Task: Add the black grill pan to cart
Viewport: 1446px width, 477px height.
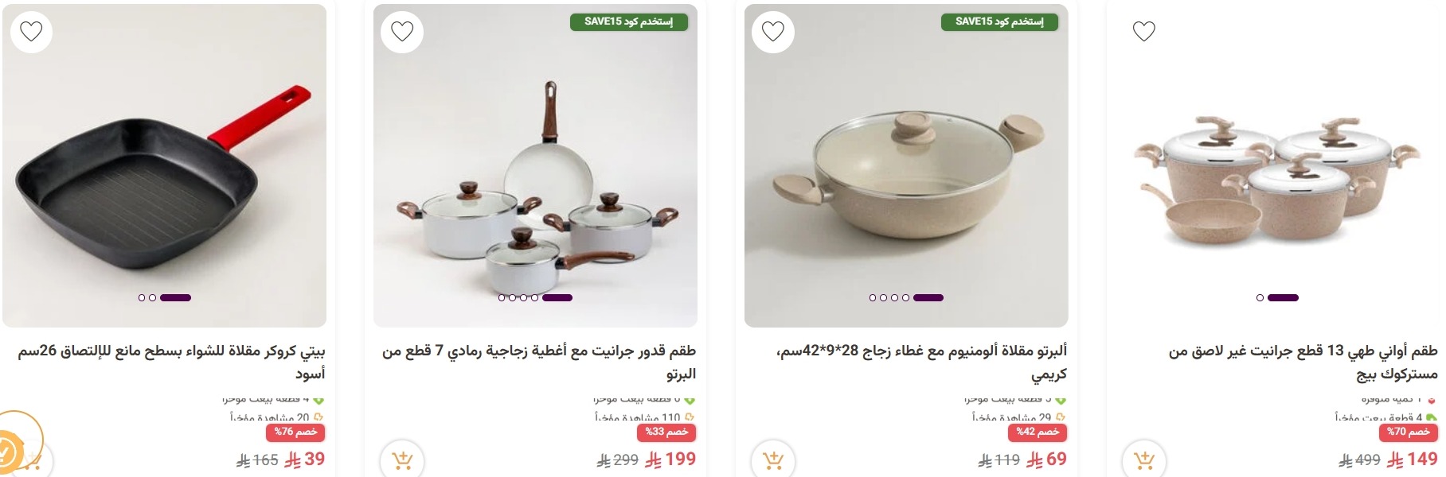Action: (x=30, y=460)
